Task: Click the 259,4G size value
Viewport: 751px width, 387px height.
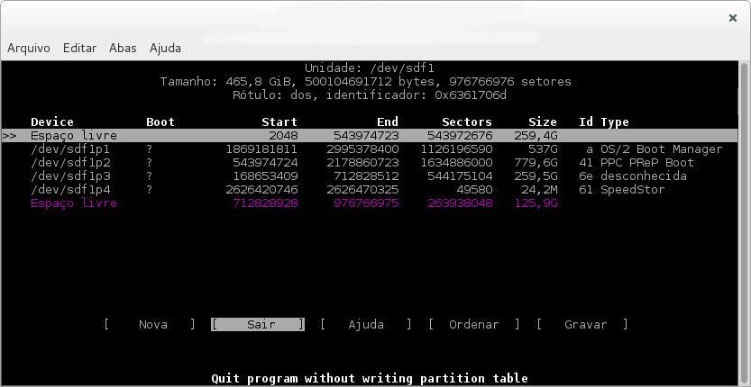Action: pyautogui.click(x=536, y=136)
